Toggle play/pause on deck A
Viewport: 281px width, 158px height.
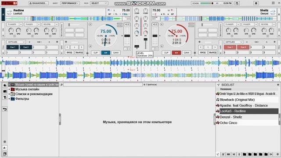pyautogui.click(x=106, y=53)
